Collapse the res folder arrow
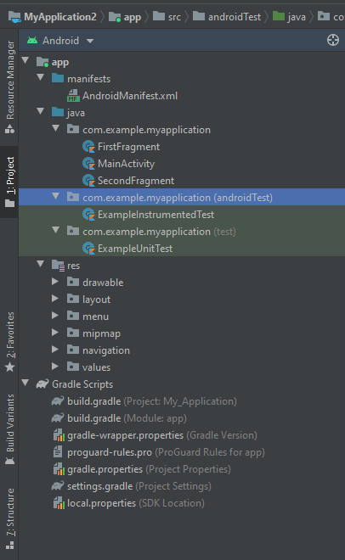This screenshot has height=560, width=345. click(x=41, y=264)
